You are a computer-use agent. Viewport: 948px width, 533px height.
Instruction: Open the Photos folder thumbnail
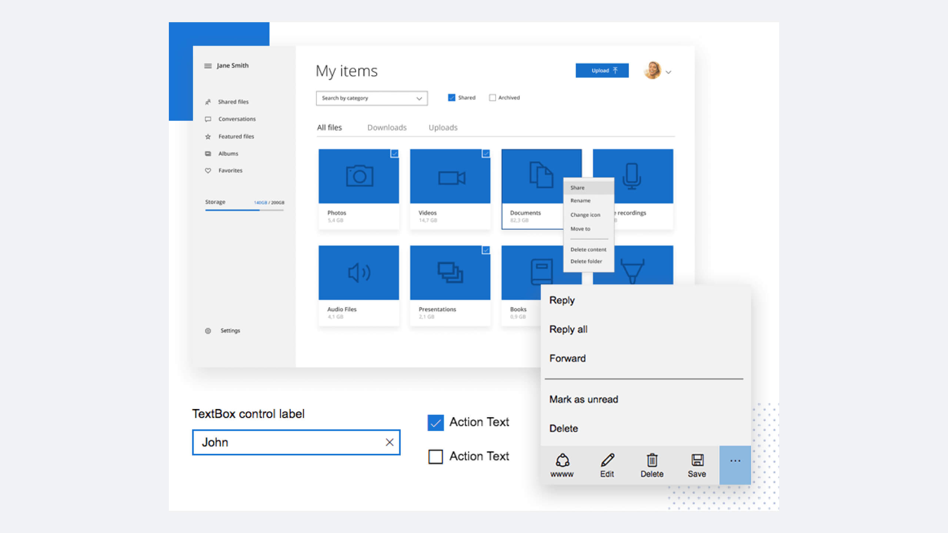358,176
